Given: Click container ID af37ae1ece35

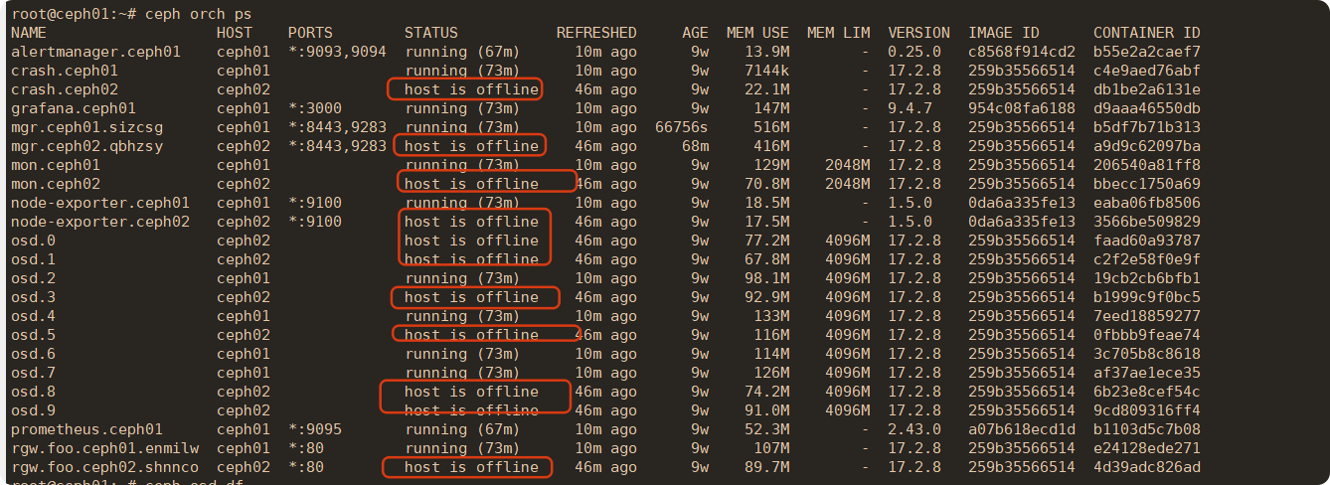Looking at the screenshot, I should 1147,373.
